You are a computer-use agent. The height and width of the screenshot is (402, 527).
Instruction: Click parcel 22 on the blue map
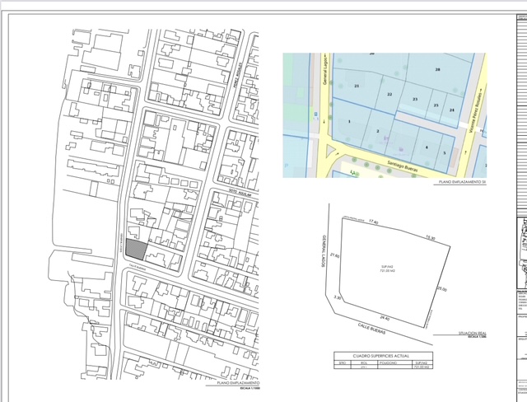[x=389, y=94]
